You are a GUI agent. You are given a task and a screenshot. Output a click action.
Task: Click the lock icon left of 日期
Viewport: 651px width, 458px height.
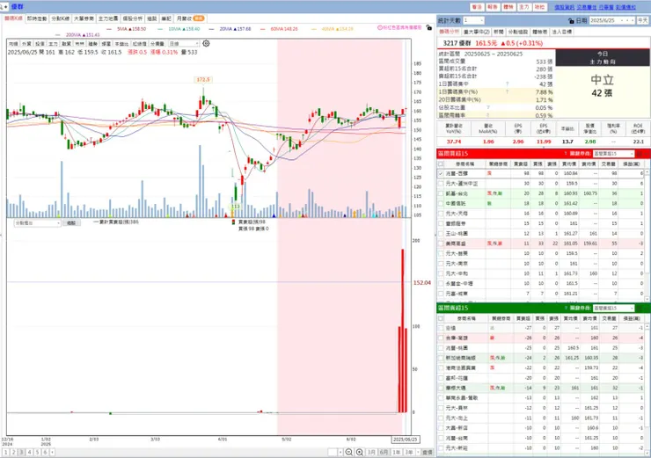coord(571,20)
